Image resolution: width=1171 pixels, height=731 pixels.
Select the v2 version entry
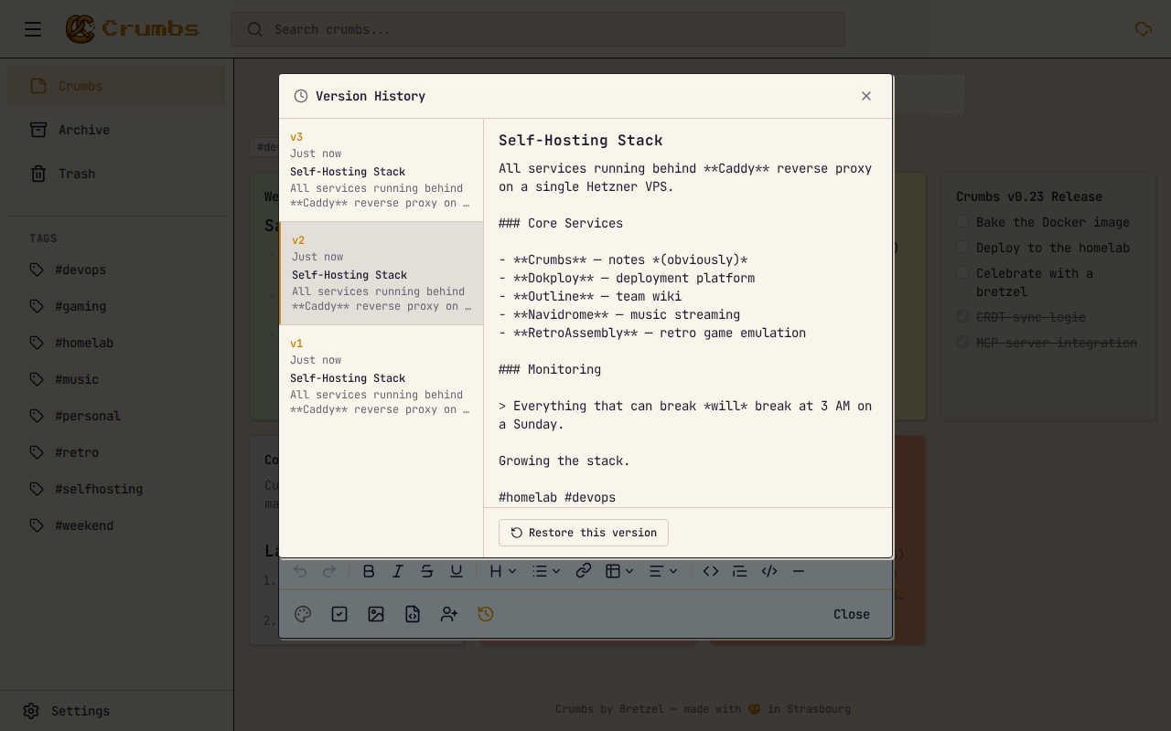point(381,273)
